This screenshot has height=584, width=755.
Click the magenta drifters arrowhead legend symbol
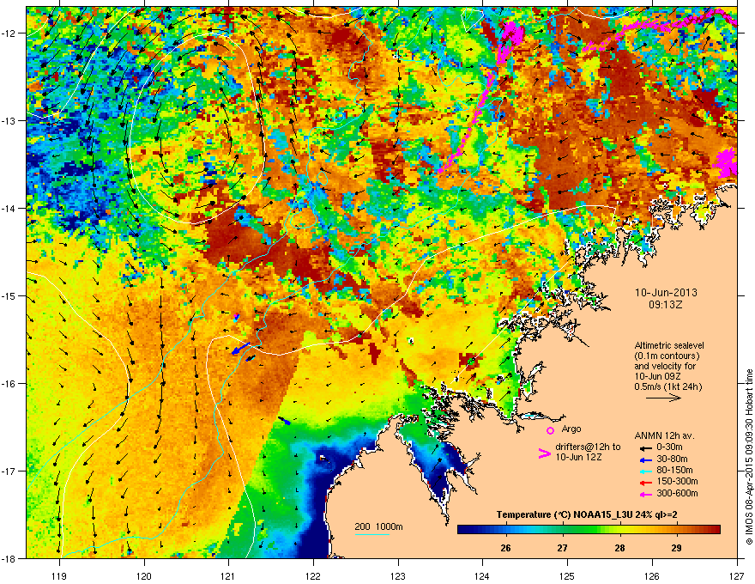click(x=544, y=453)
